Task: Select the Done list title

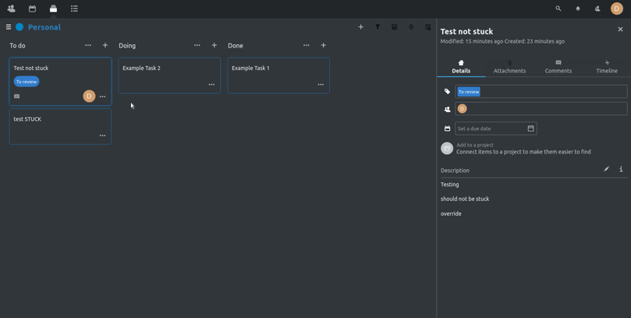Action: click(236, 45)
